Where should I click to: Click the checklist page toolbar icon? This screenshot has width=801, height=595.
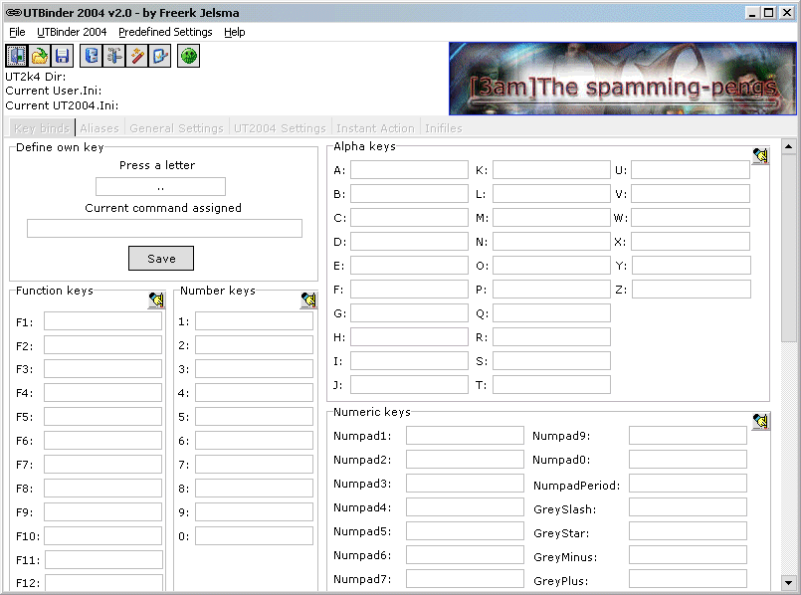tap(159, 56)
